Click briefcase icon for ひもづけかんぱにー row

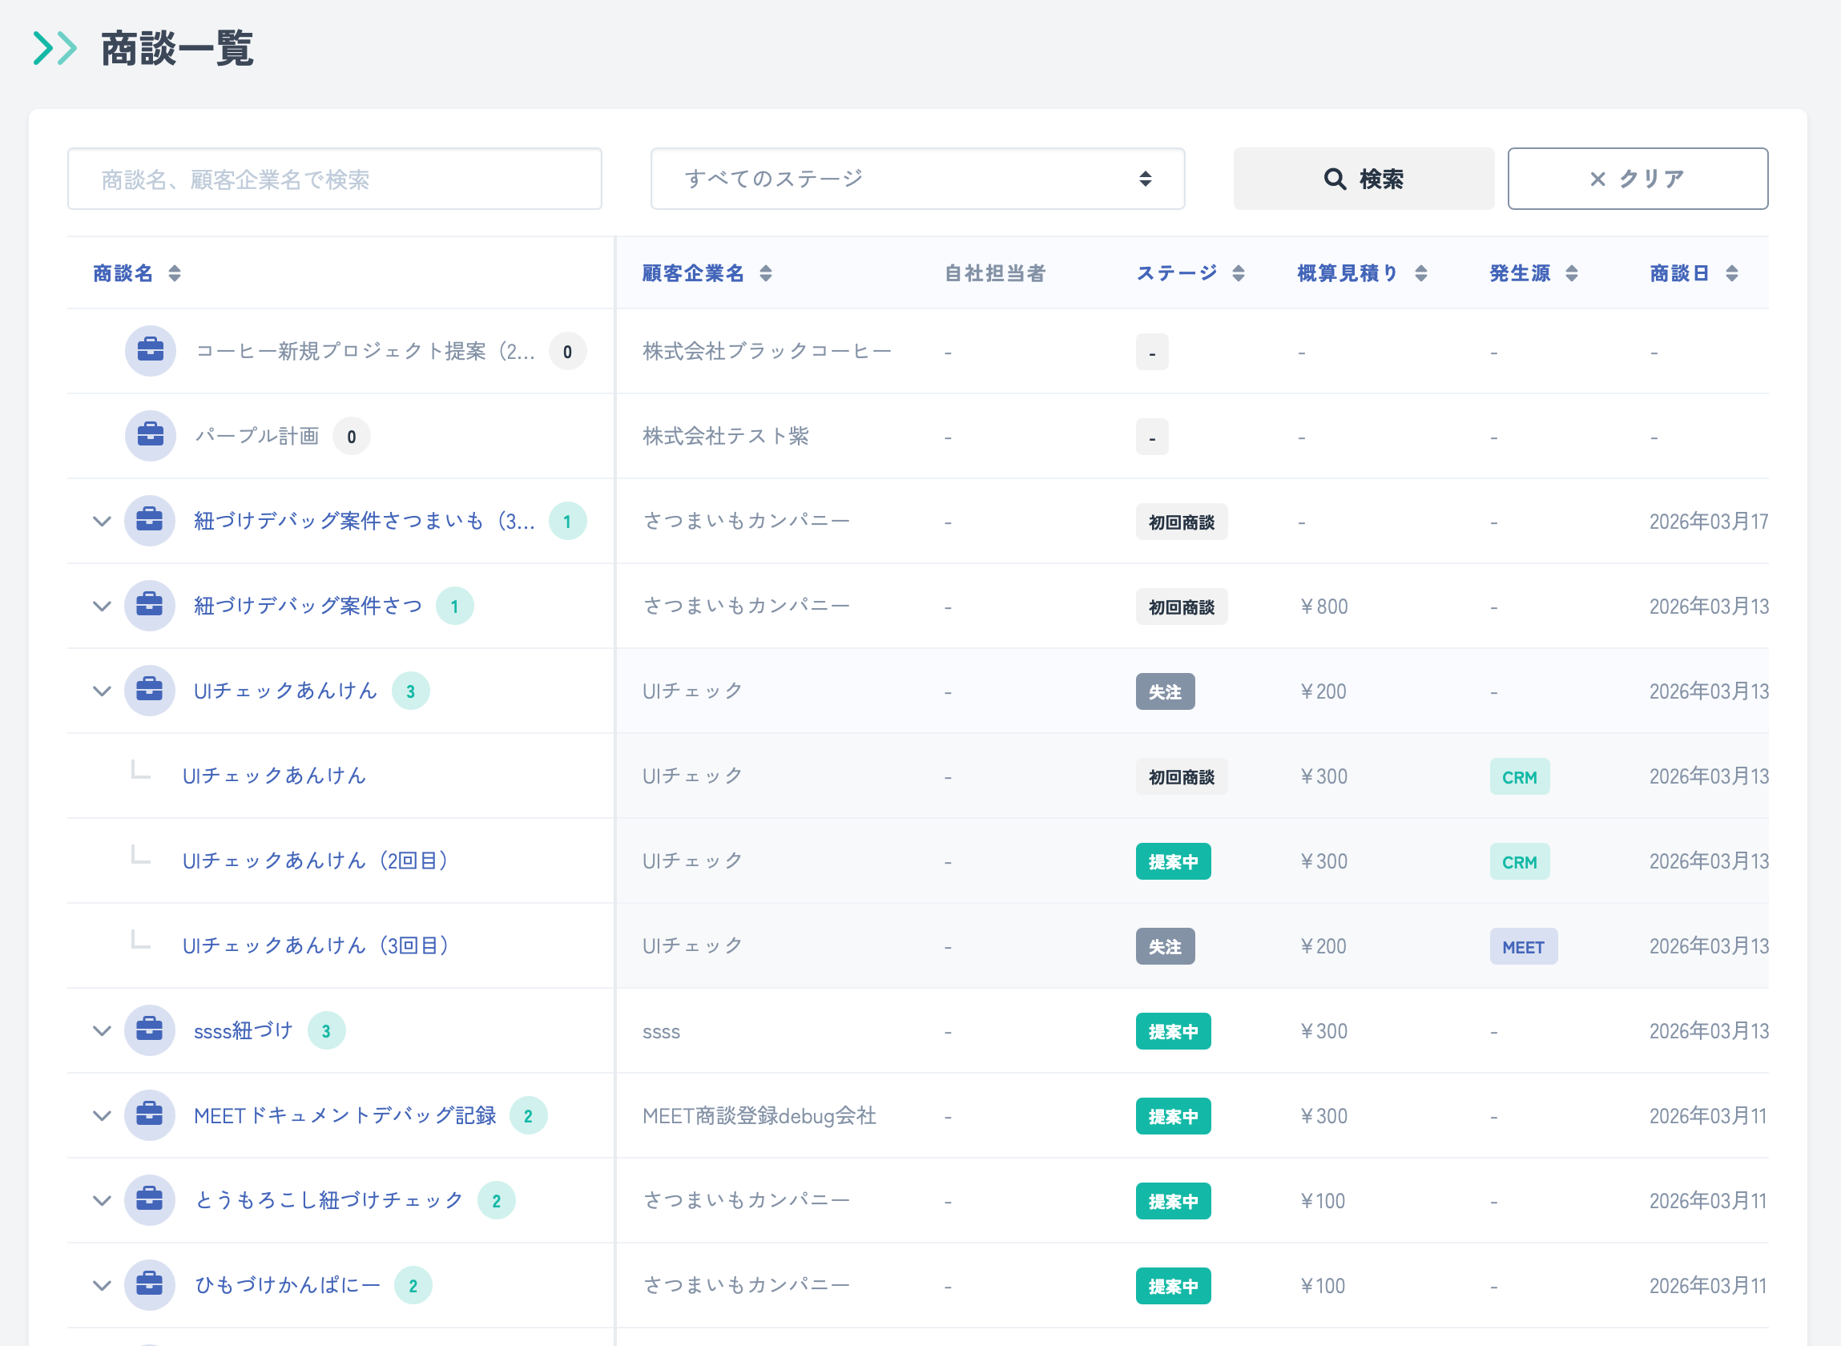[150, 1285]
